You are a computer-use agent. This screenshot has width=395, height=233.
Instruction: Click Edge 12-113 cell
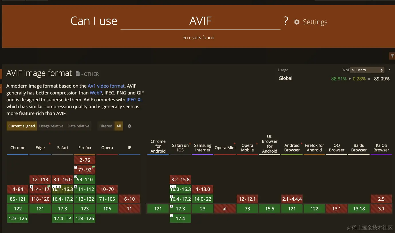40,179
